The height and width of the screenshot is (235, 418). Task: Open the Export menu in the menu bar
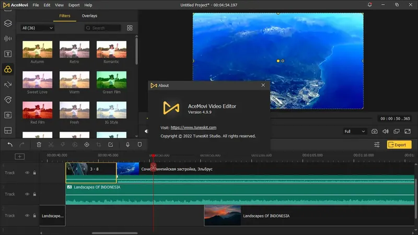pos(74,5)
